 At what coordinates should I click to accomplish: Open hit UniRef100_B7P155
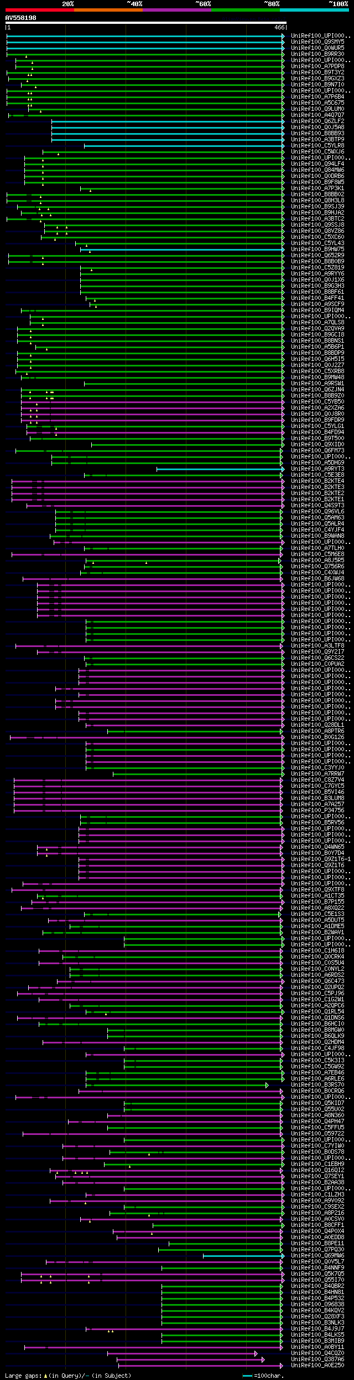pyautogui.click(x=317, y=902)
